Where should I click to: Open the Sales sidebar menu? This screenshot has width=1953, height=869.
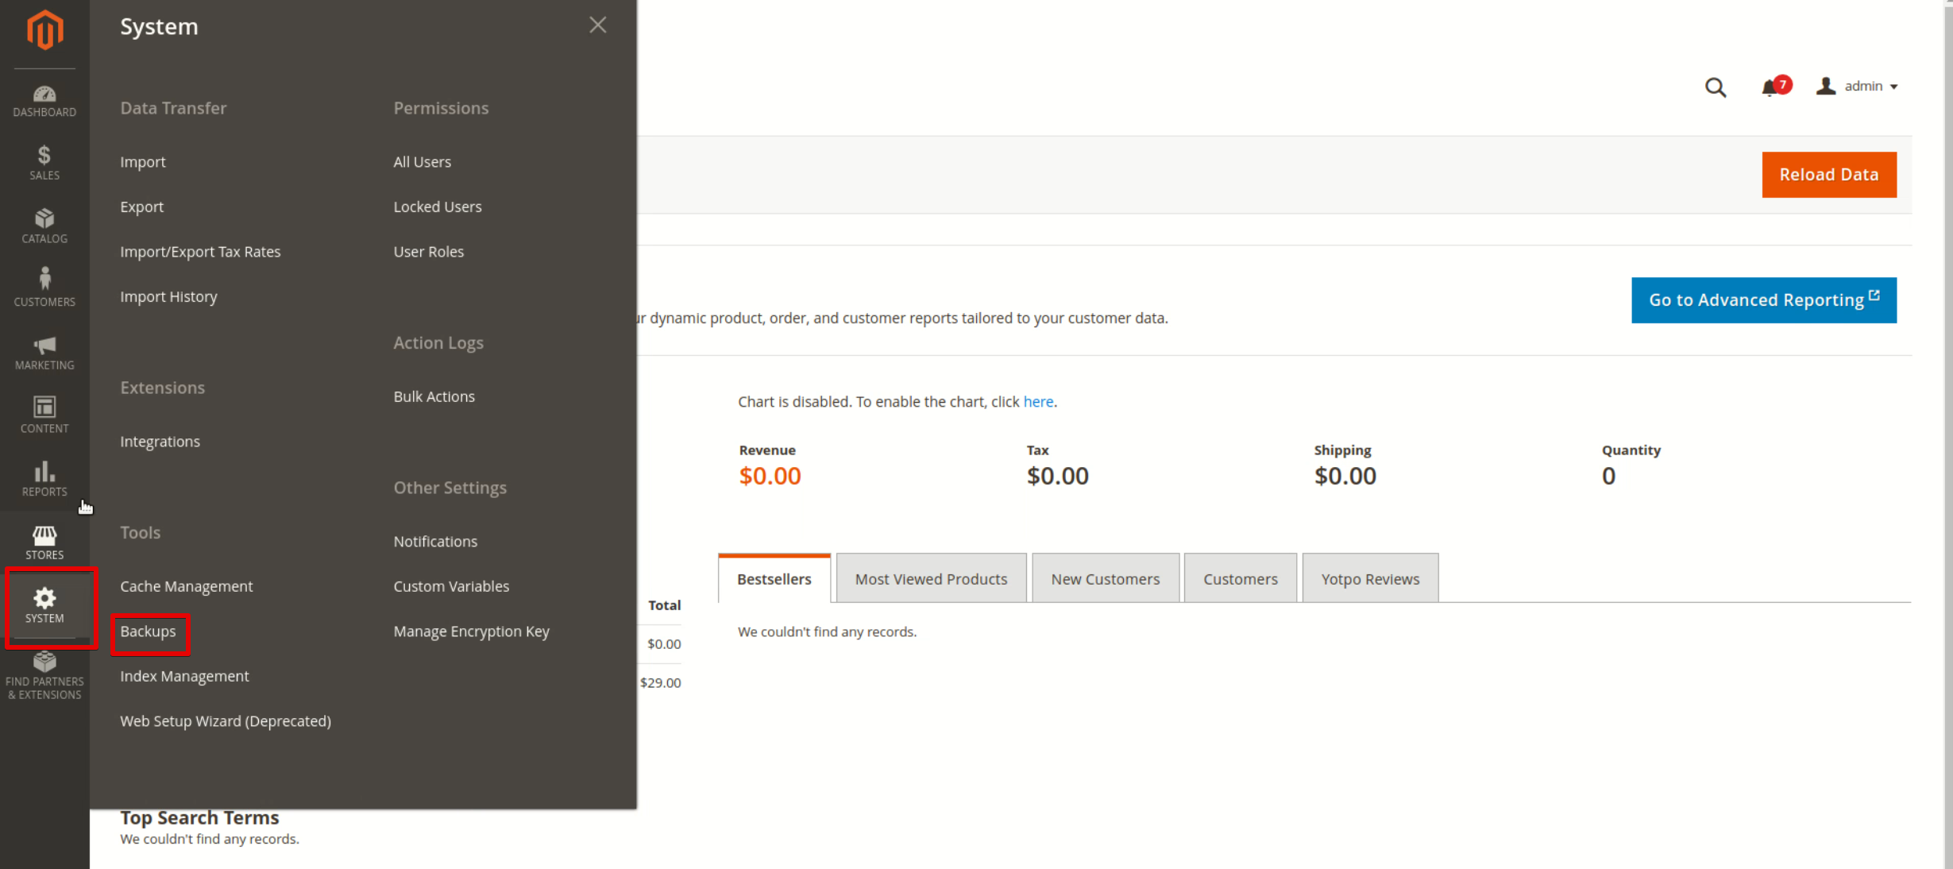(x=44, y=163)
